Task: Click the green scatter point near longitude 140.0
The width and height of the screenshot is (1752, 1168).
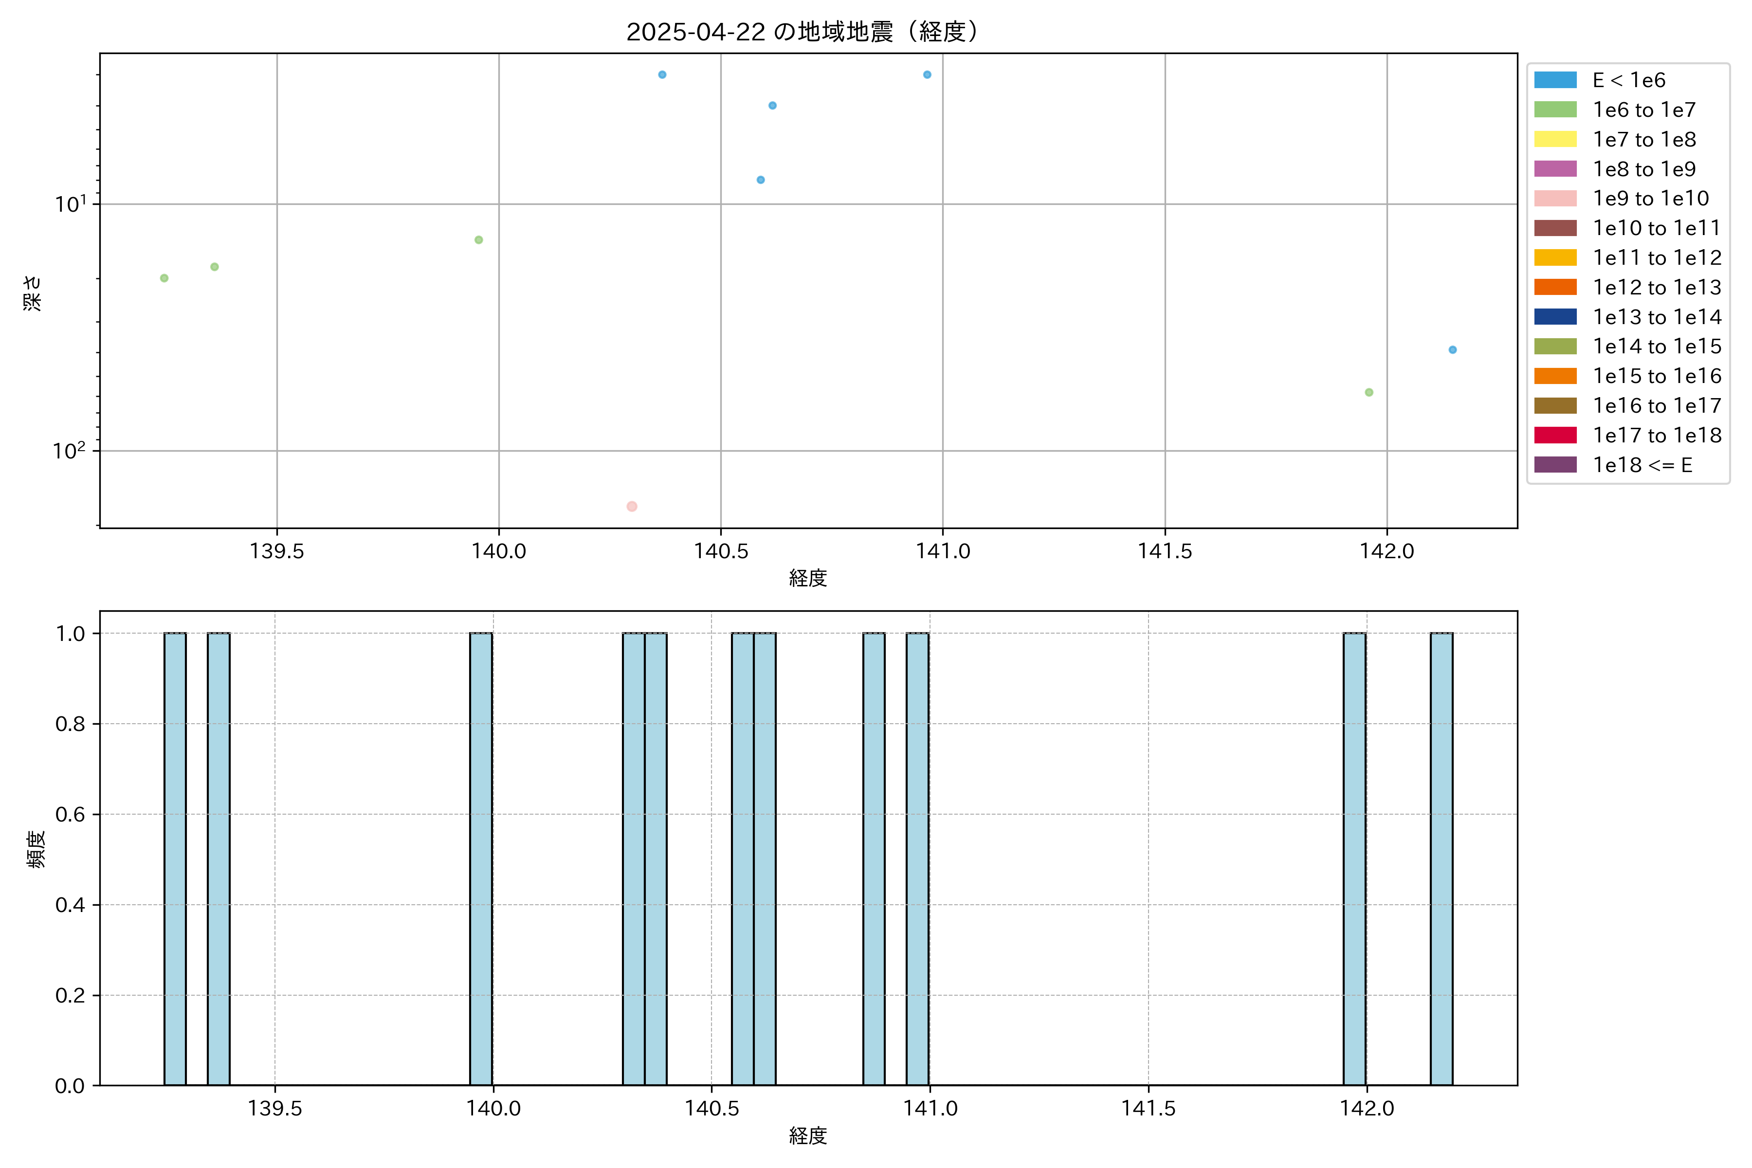Action: [479, 240]
